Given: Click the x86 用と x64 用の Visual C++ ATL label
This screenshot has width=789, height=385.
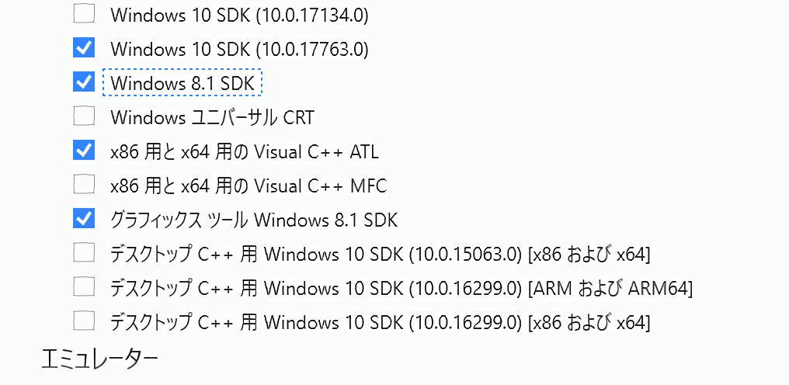Looking at the screenshot, I should (x=245, y=151).
